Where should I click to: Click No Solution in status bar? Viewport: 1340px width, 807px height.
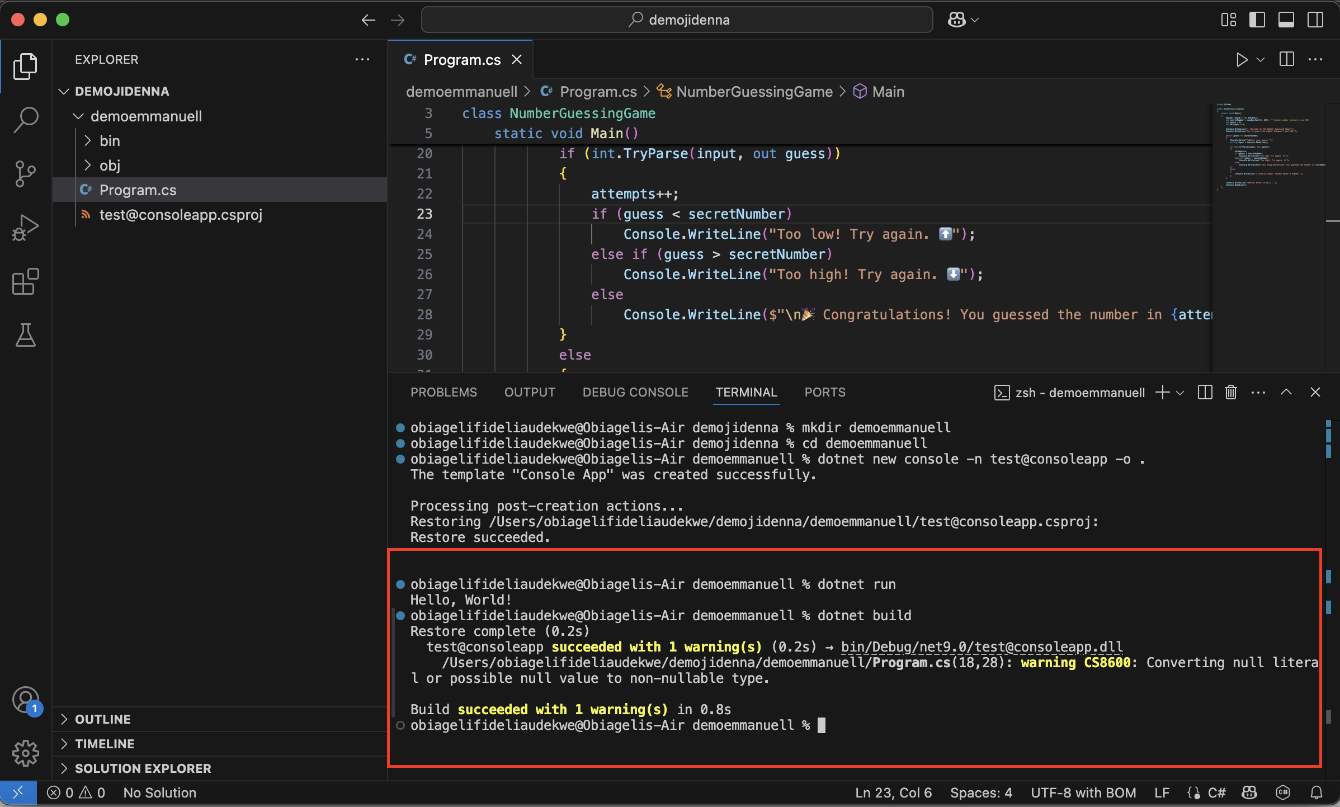[159, 792]
